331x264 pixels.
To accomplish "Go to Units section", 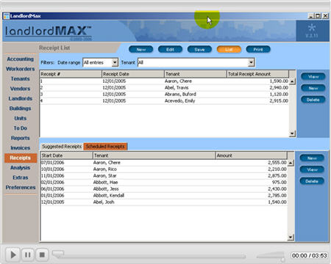I will [x=21, y=118].
